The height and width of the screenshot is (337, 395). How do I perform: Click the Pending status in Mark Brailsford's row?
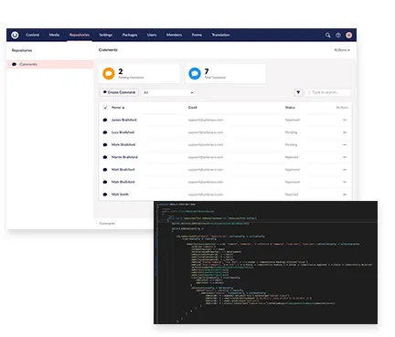click(291, 145)
